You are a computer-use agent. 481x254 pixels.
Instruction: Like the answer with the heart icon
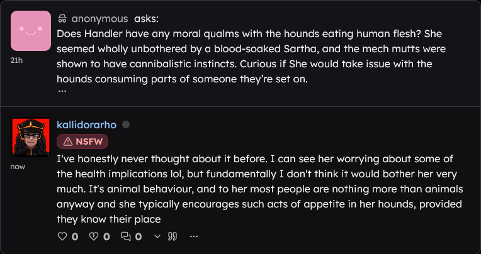62,236
